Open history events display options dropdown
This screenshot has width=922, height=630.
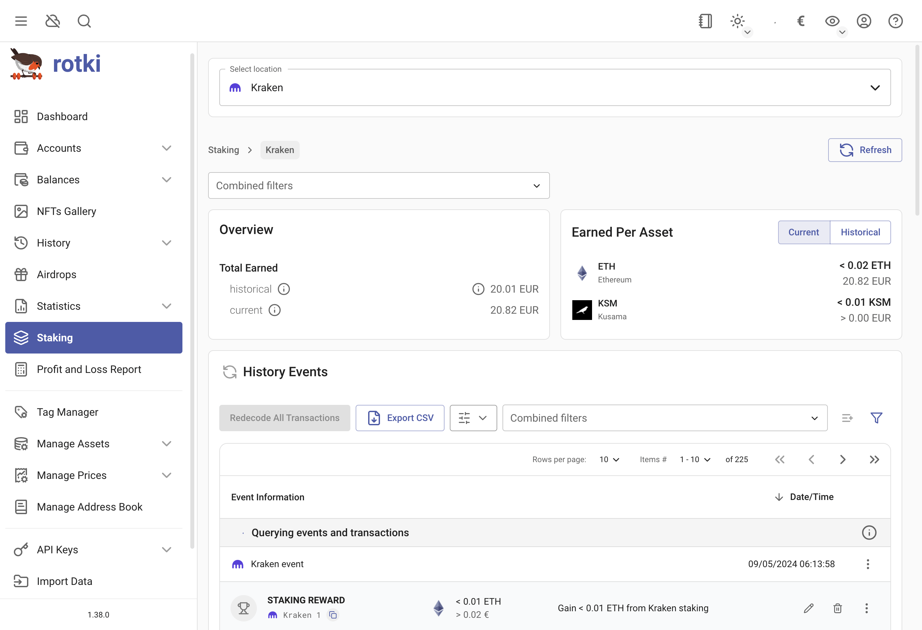click(473, 418)
